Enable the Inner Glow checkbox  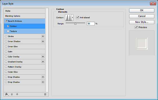tap(6, 46)
